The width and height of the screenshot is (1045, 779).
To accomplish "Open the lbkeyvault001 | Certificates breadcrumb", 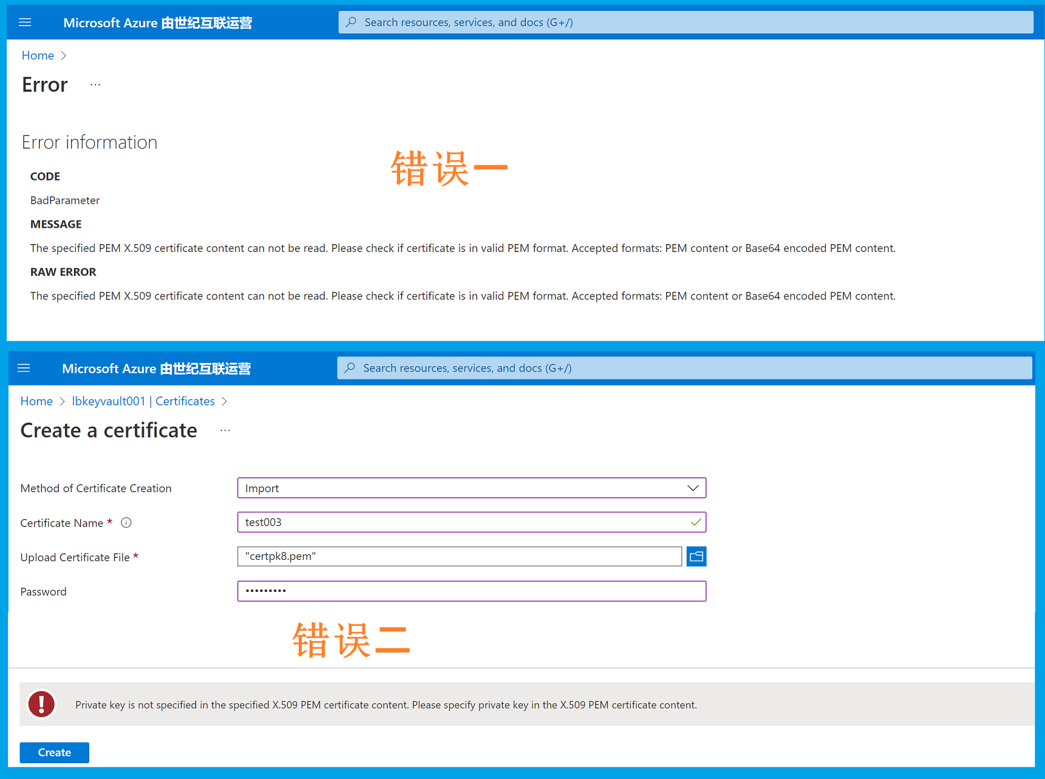I will pos(143,401).
